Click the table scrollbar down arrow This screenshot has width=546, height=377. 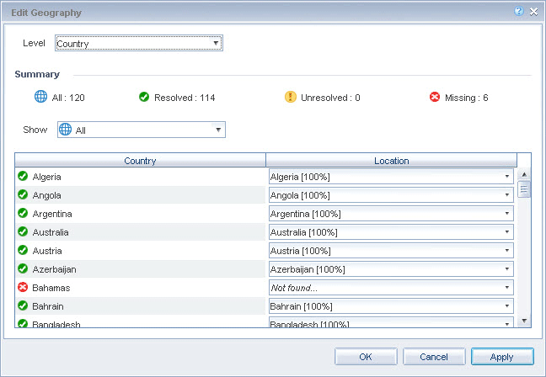pos(524,321)
